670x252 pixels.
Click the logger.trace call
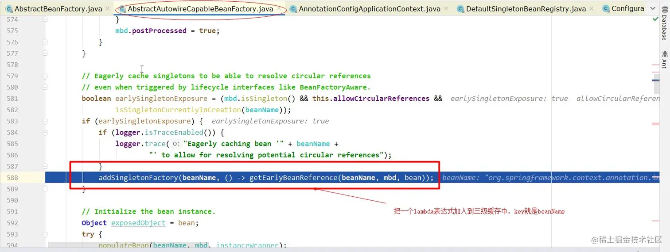140,144
